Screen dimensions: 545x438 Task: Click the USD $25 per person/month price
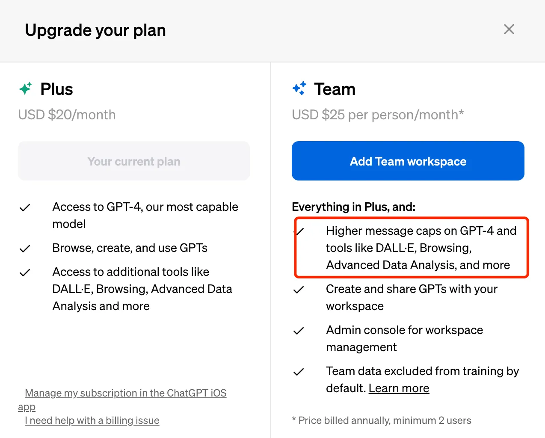click(x=378, y=115)
